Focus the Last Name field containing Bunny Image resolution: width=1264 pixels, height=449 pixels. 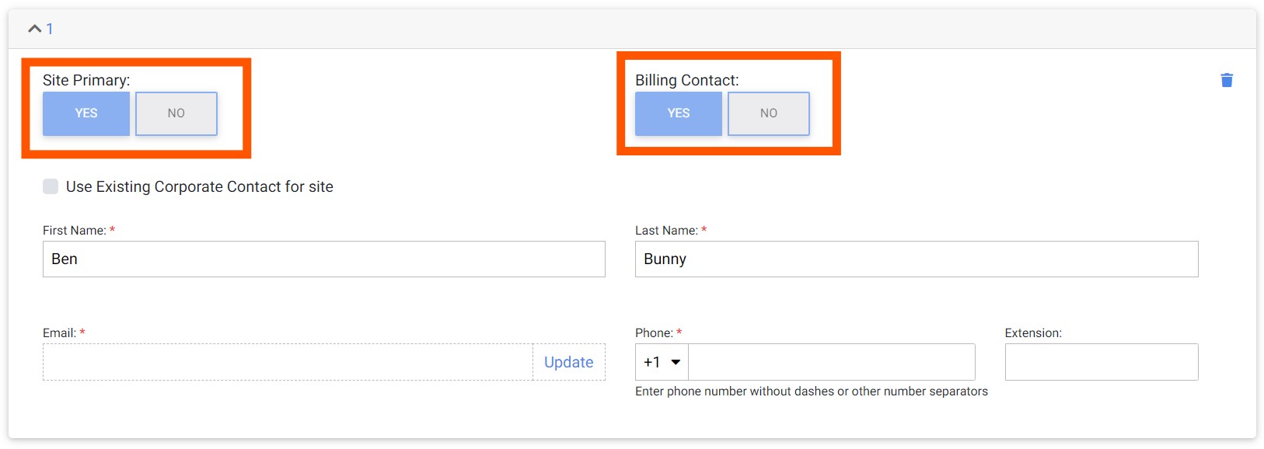click(x=916, y=259)
